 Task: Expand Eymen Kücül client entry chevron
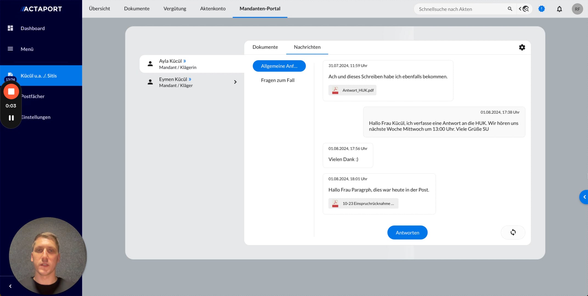click(235, 82)
